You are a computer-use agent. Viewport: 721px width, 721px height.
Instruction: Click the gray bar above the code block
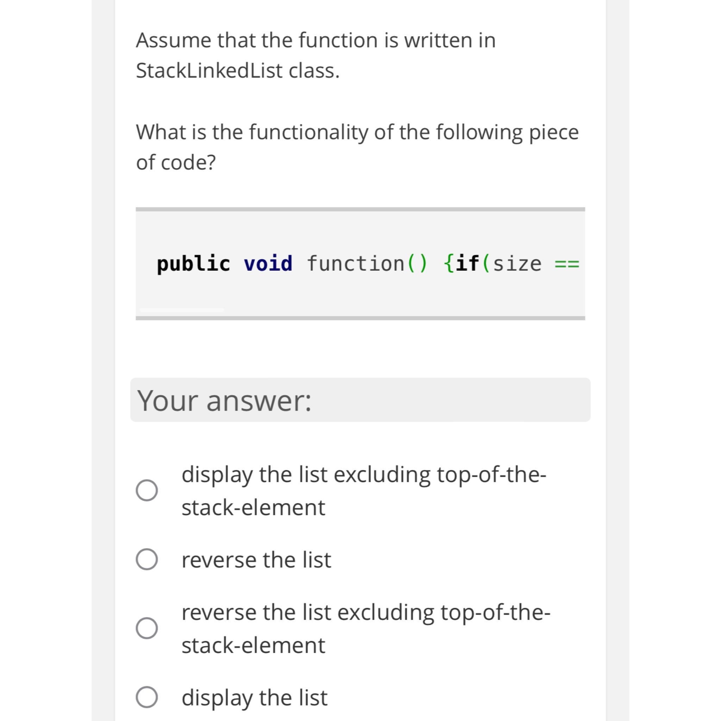click(x=360, y=209)
